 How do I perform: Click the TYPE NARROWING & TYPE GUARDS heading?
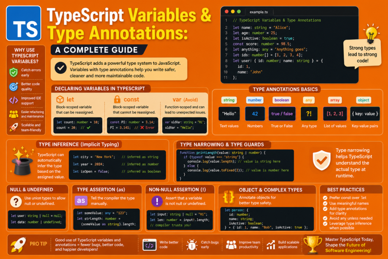click(222, 144)
